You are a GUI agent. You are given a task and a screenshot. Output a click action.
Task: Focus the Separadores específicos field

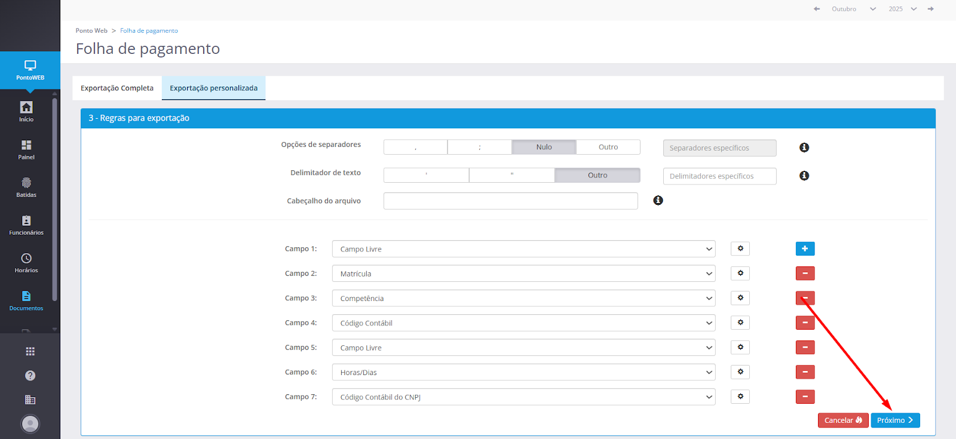click(x=719, y=148)
